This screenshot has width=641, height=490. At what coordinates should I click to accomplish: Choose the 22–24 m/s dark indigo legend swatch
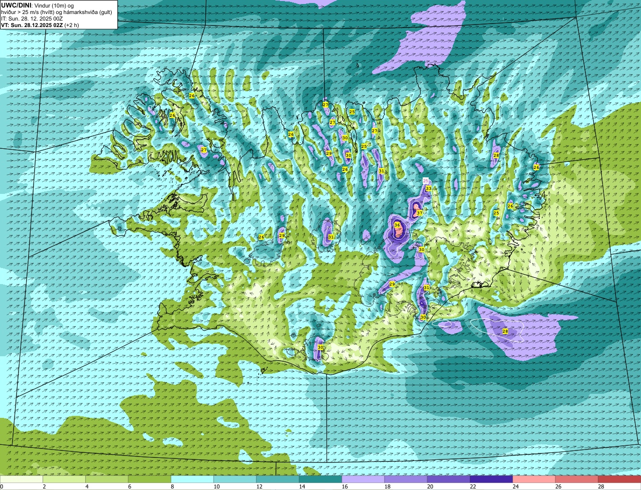coord(491,479)
